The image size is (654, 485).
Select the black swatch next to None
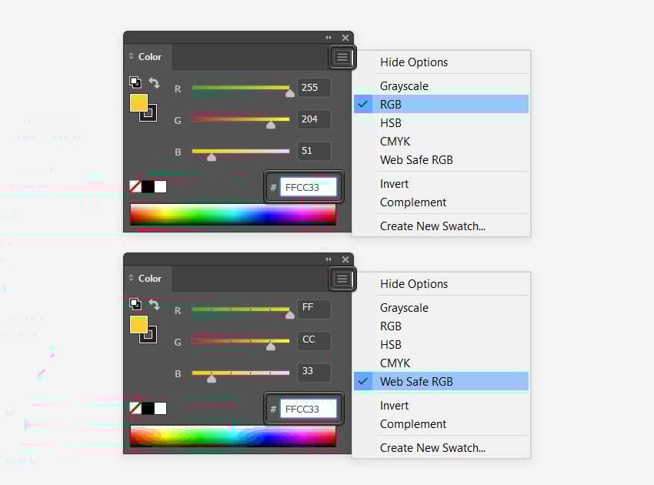pyautogui.click(x=148, y=186)
